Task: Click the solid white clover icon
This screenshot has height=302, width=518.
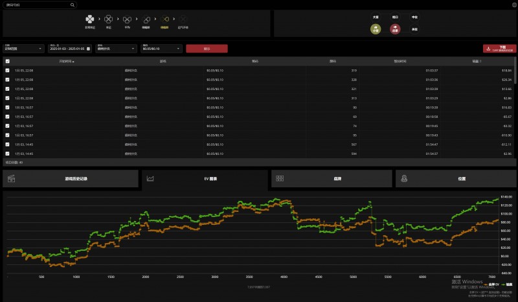Action: (89, 19)
